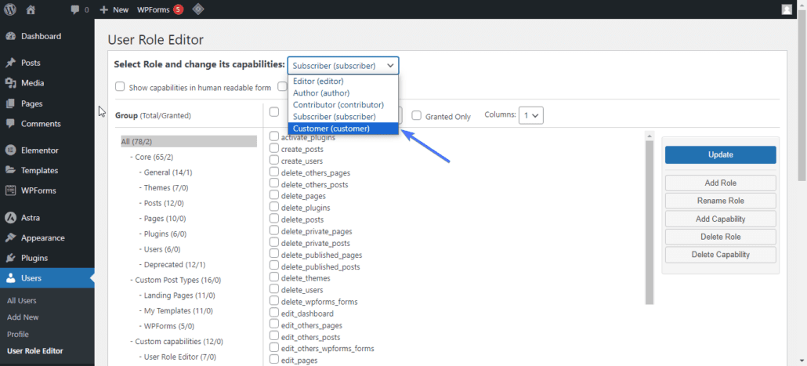The image size is (807, 366).
Task: Click the Users person icon
Action: click(x=9, y=278)
